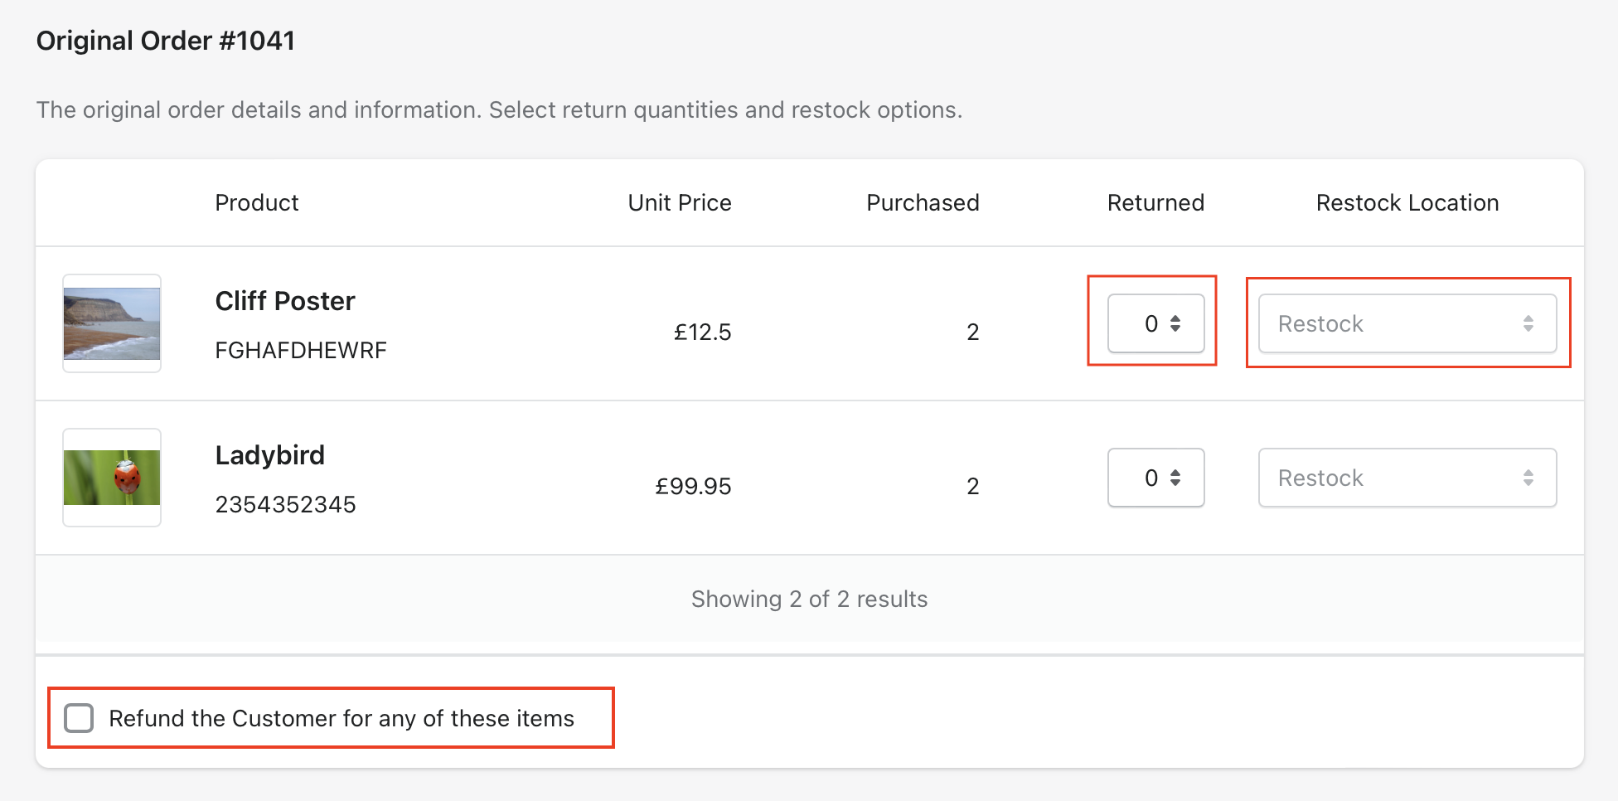Open Ladybird product thumbnail
The image size is (1618, 801).
coord(112,478)
